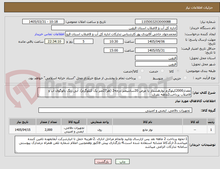Open the اطلاعات تماس خریدار link
The height and width of the screenshot is (169, 220).
point(49,34)
